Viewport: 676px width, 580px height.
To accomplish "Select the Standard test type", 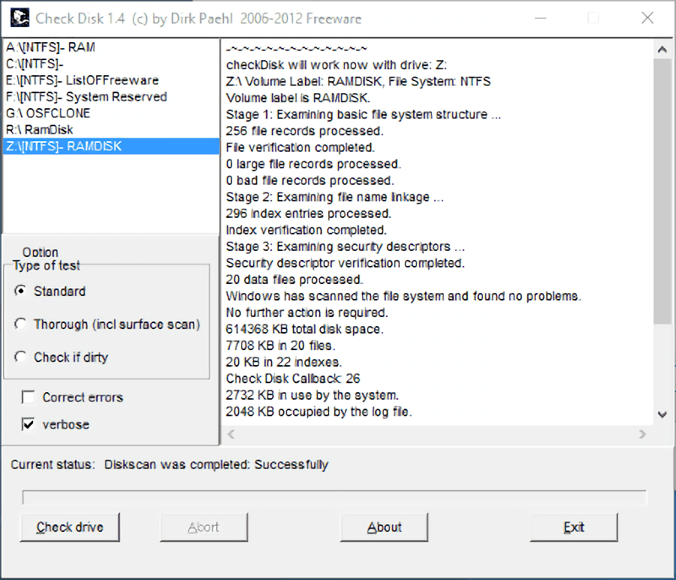I will (19, 292).
